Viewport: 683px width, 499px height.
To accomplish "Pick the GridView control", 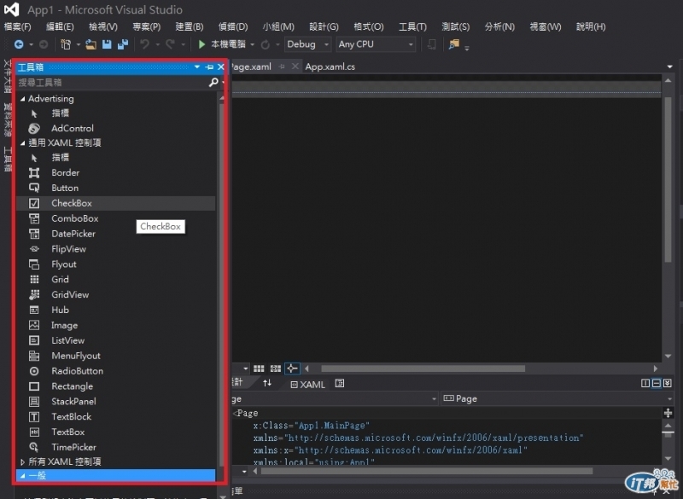I will point(115,294).
